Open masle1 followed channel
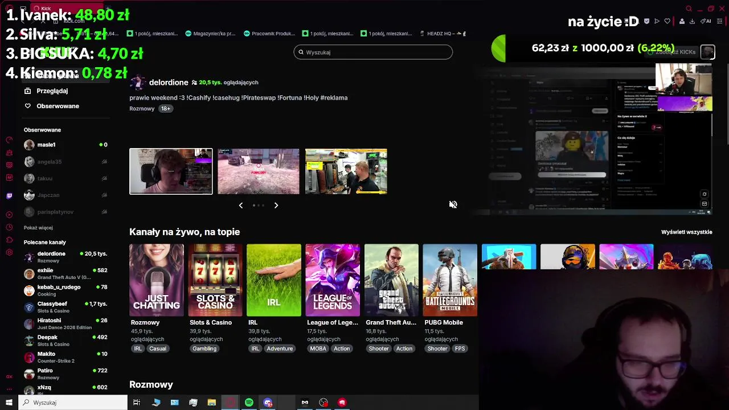Screen dimensions: 729x410 point(65,145)
